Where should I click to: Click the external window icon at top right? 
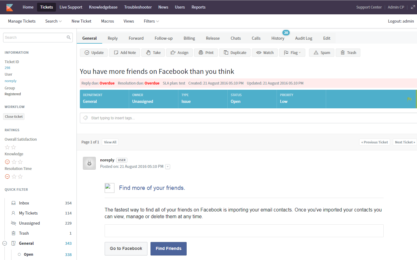pos(413,7)
